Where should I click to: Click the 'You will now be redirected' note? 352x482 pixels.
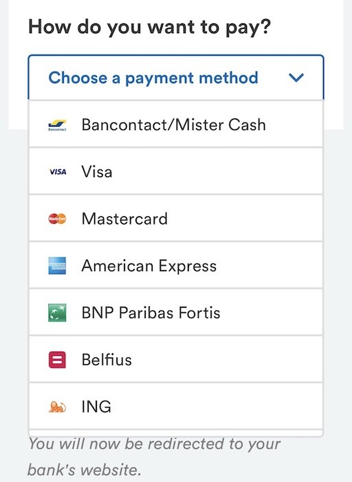tap(154, 444)
